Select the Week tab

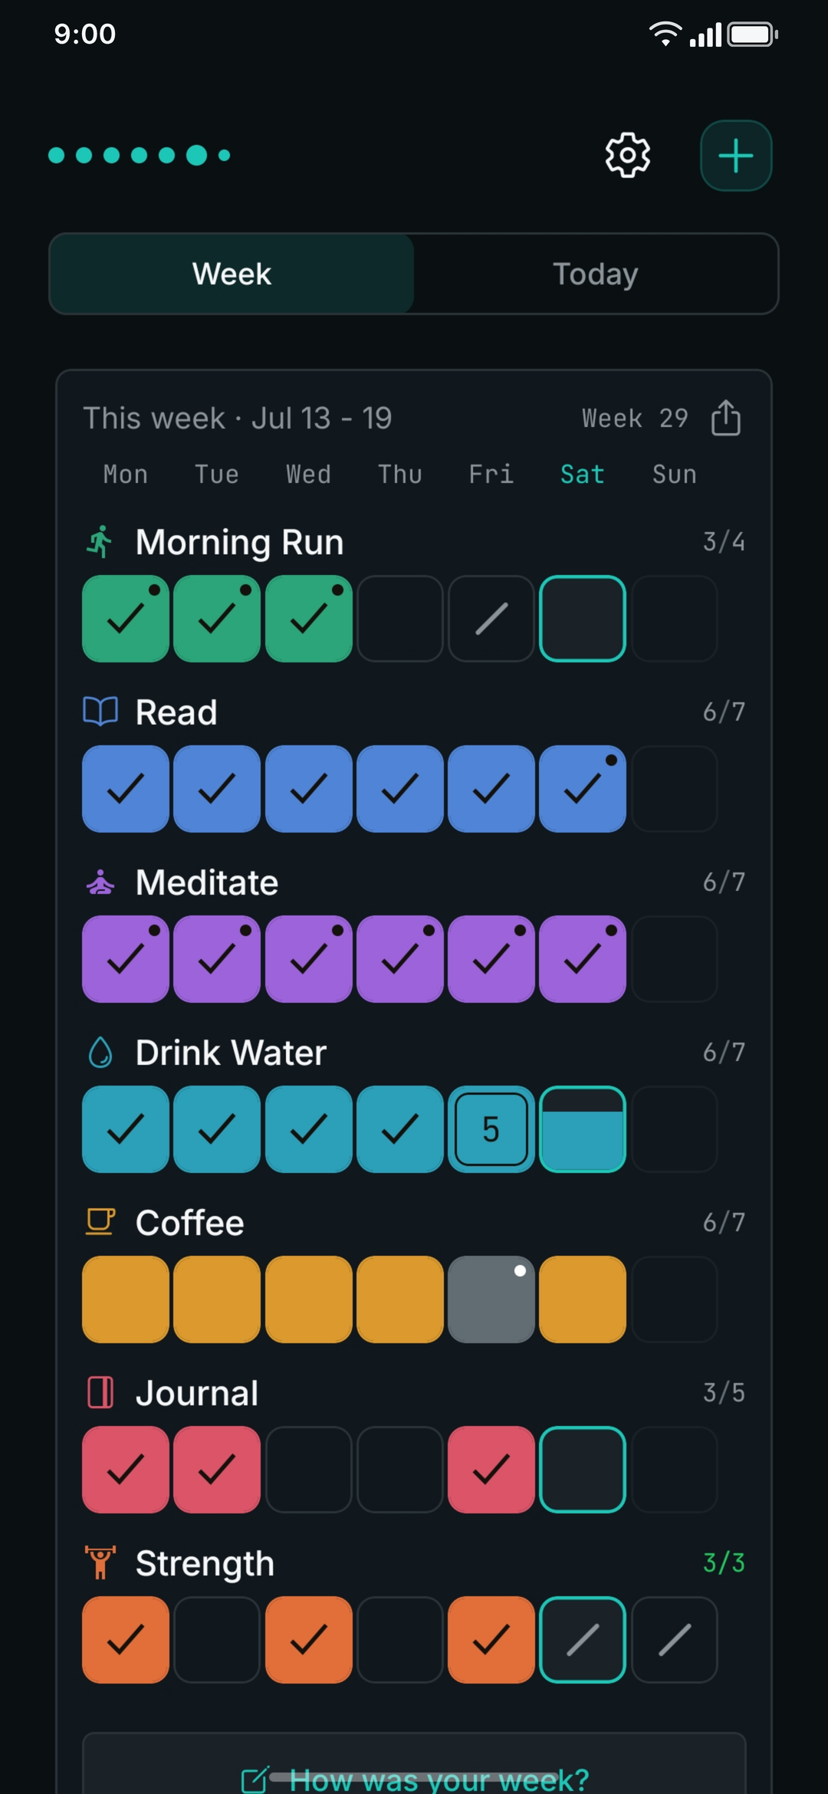pos(232,274)
